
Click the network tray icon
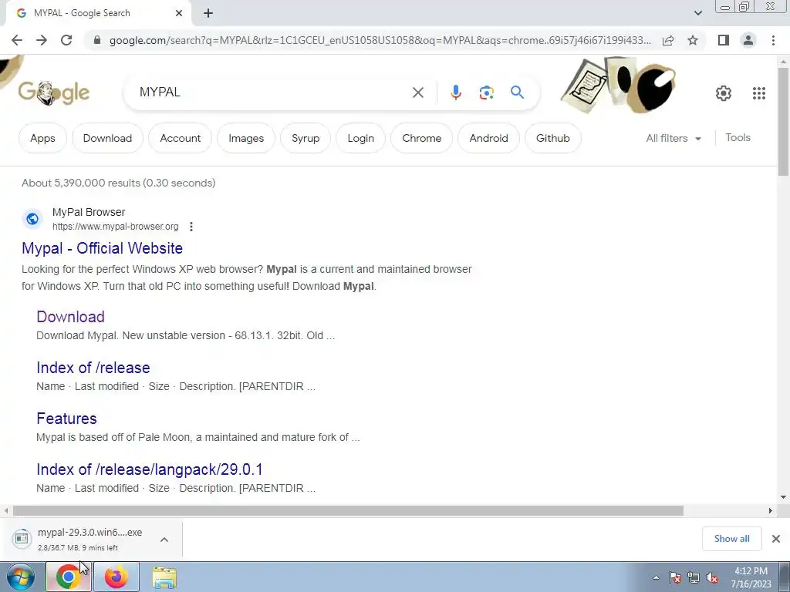point(694,577)
